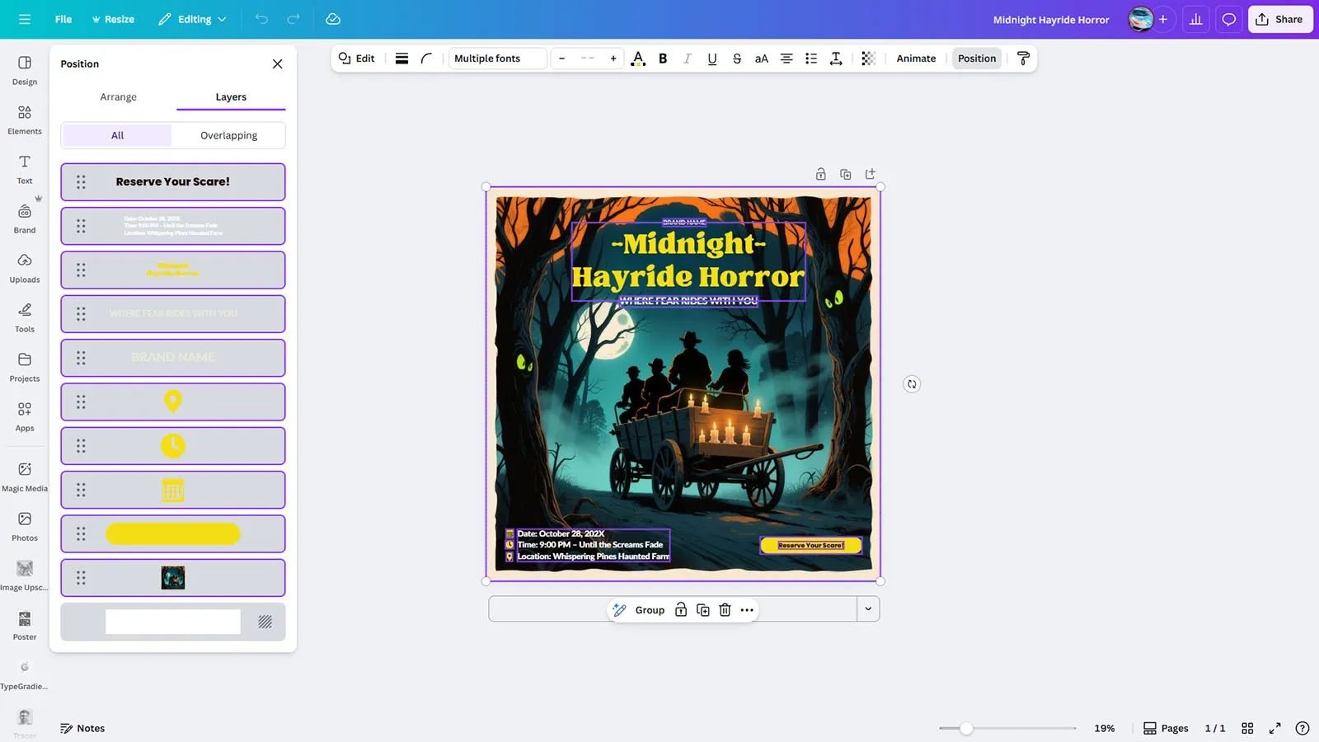This screenshot has height=742, width=1319.
Task: Click the lock icon in floating toolbar
Action: (681, 610)
